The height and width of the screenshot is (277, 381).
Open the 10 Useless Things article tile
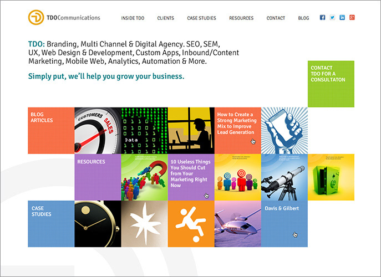pyautogui.click(x=191, y=177)
